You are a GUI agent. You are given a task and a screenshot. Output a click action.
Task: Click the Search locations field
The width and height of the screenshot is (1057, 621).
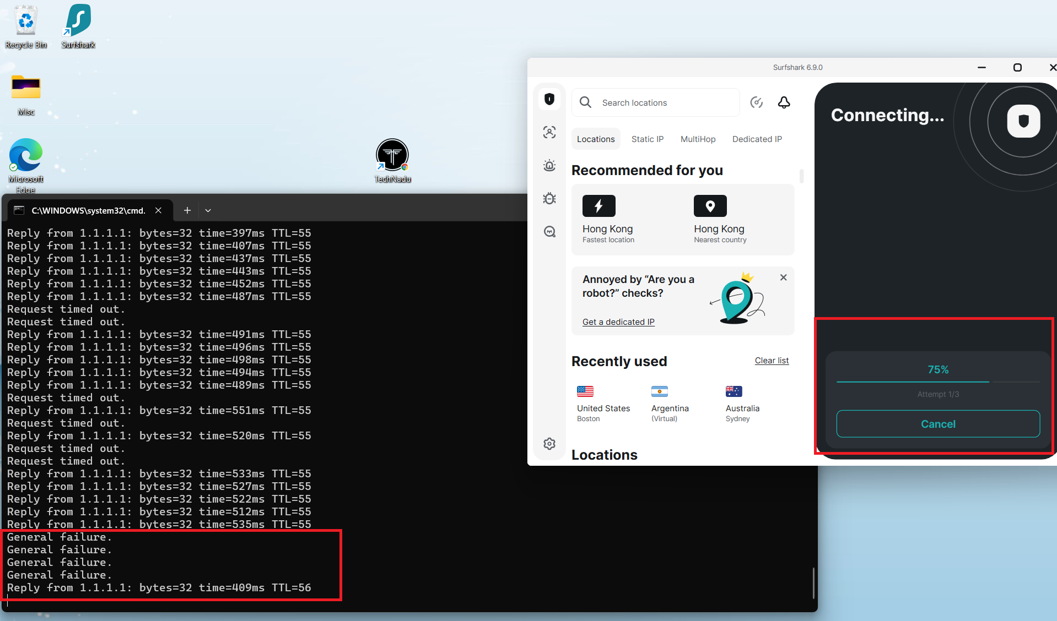click(655, 102)
